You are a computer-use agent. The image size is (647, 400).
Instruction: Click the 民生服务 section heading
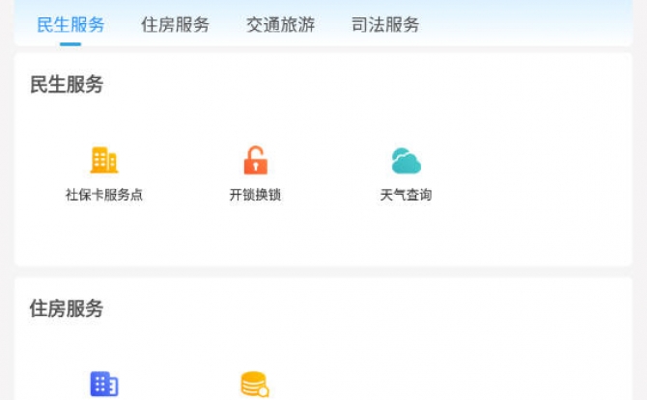pyautogui.click(x=67, y=85)
